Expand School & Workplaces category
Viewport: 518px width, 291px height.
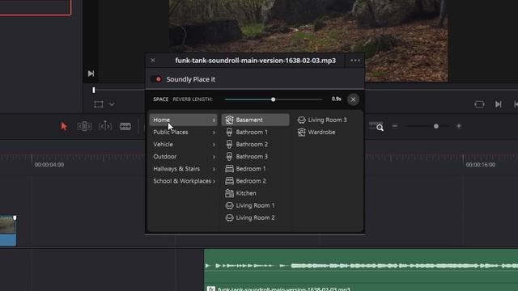pos(184,181)
